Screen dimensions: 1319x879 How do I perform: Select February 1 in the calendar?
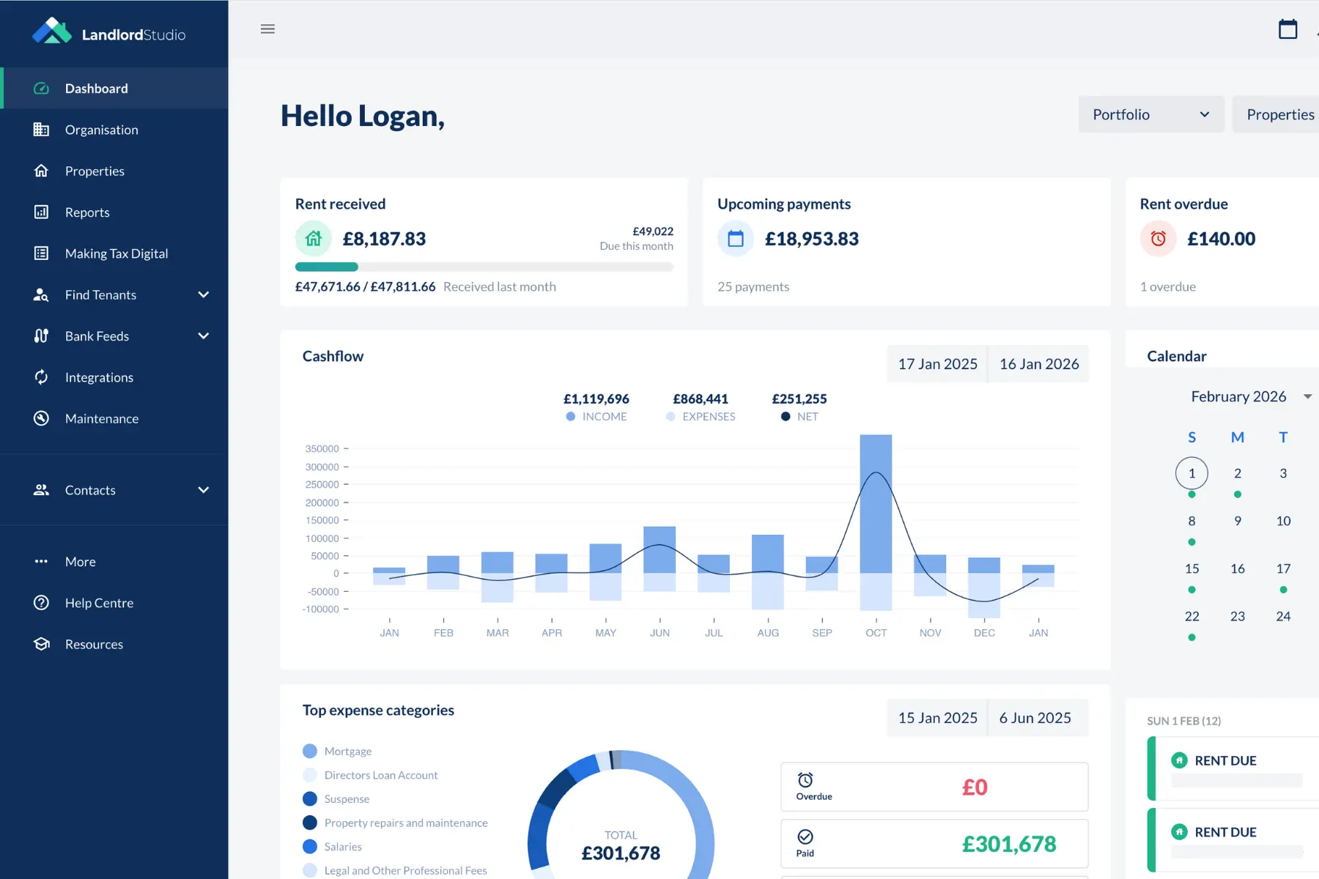pos(1191,473)
